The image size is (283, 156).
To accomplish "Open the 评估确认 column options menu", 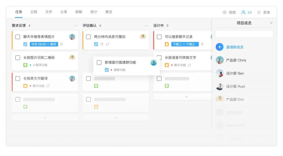I will 146,26.
